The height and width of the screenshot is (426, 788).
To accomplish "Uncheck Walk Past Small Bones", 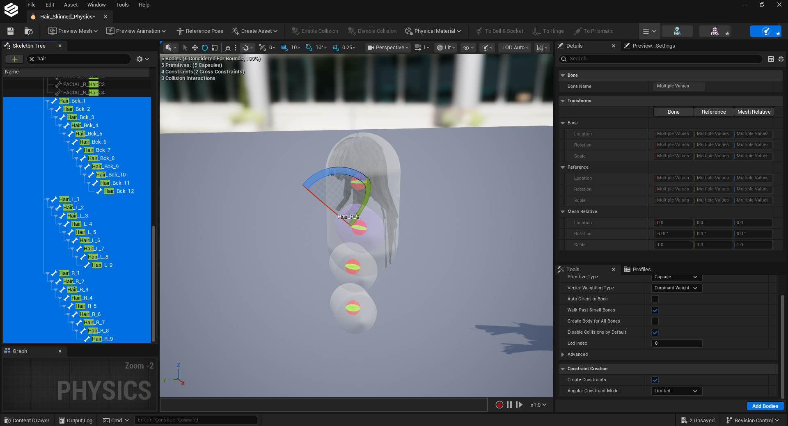I will click(655, 310).
